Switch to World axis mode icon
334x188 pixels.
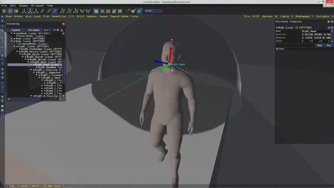pyautogui.click(x=49, y=11)
